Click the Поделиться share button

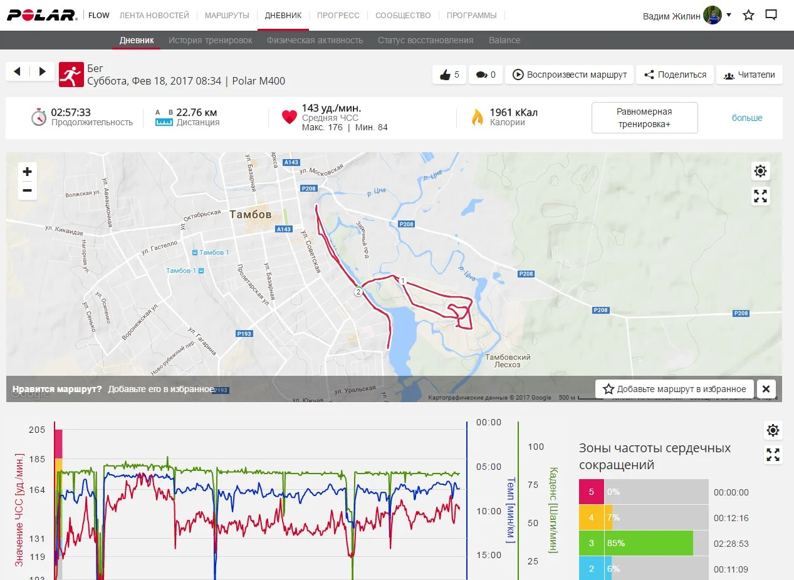click(x=674, y=75)
